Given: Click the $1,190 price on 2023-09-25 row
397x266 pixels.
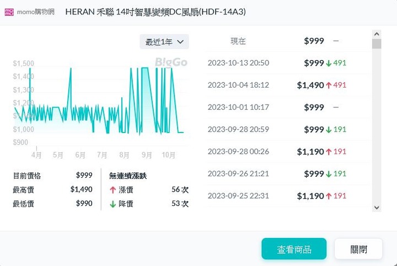Looking at the screenshot, I should [x=310, y=196].
